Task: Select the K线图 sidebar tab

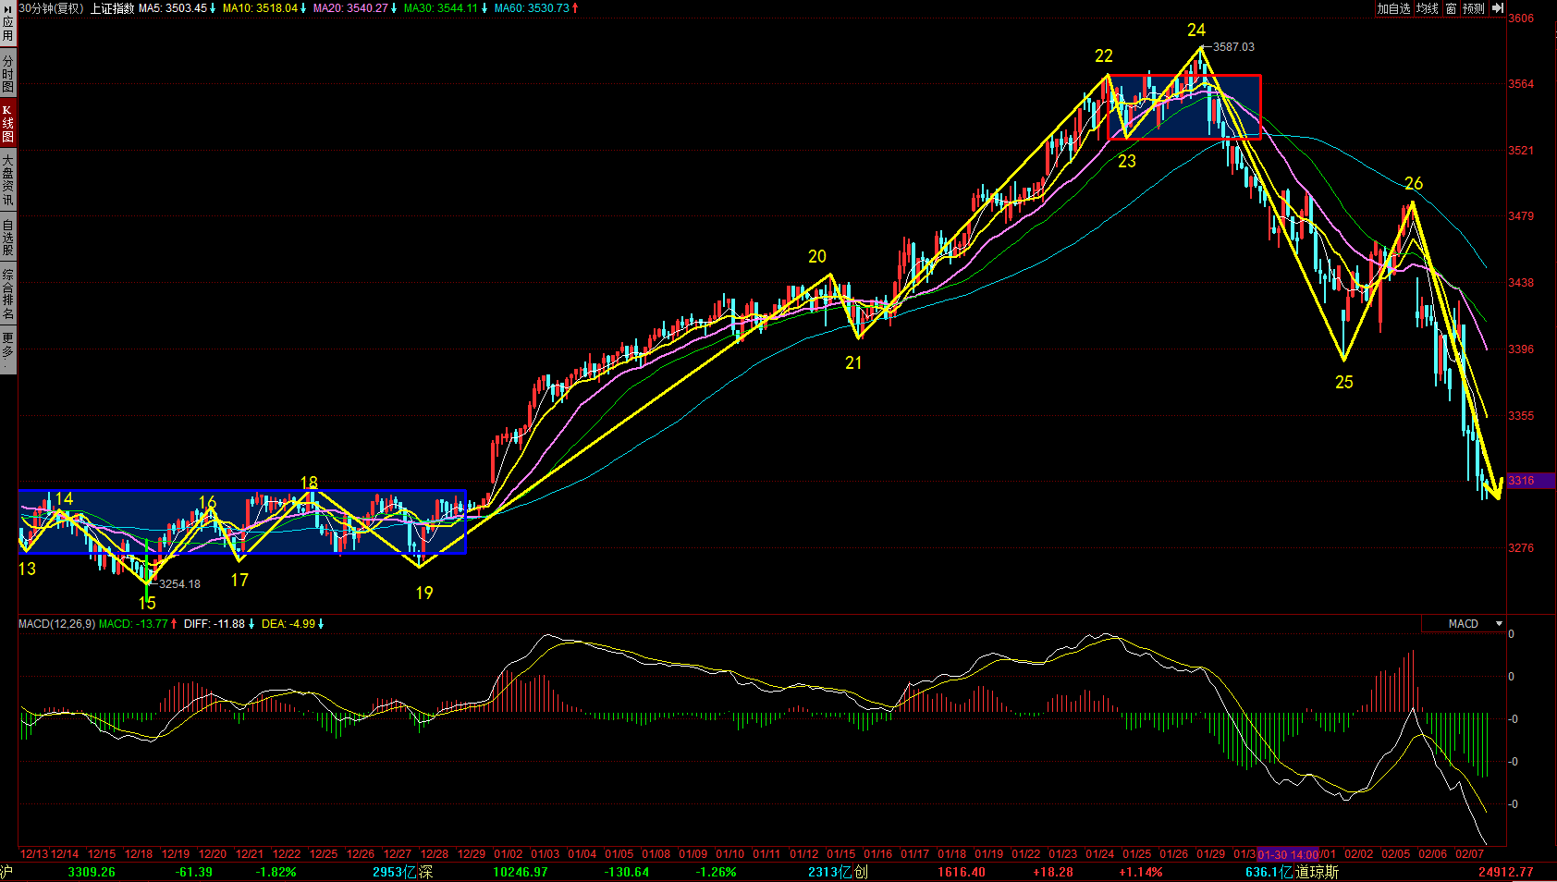Action: (x=7, y=124)
